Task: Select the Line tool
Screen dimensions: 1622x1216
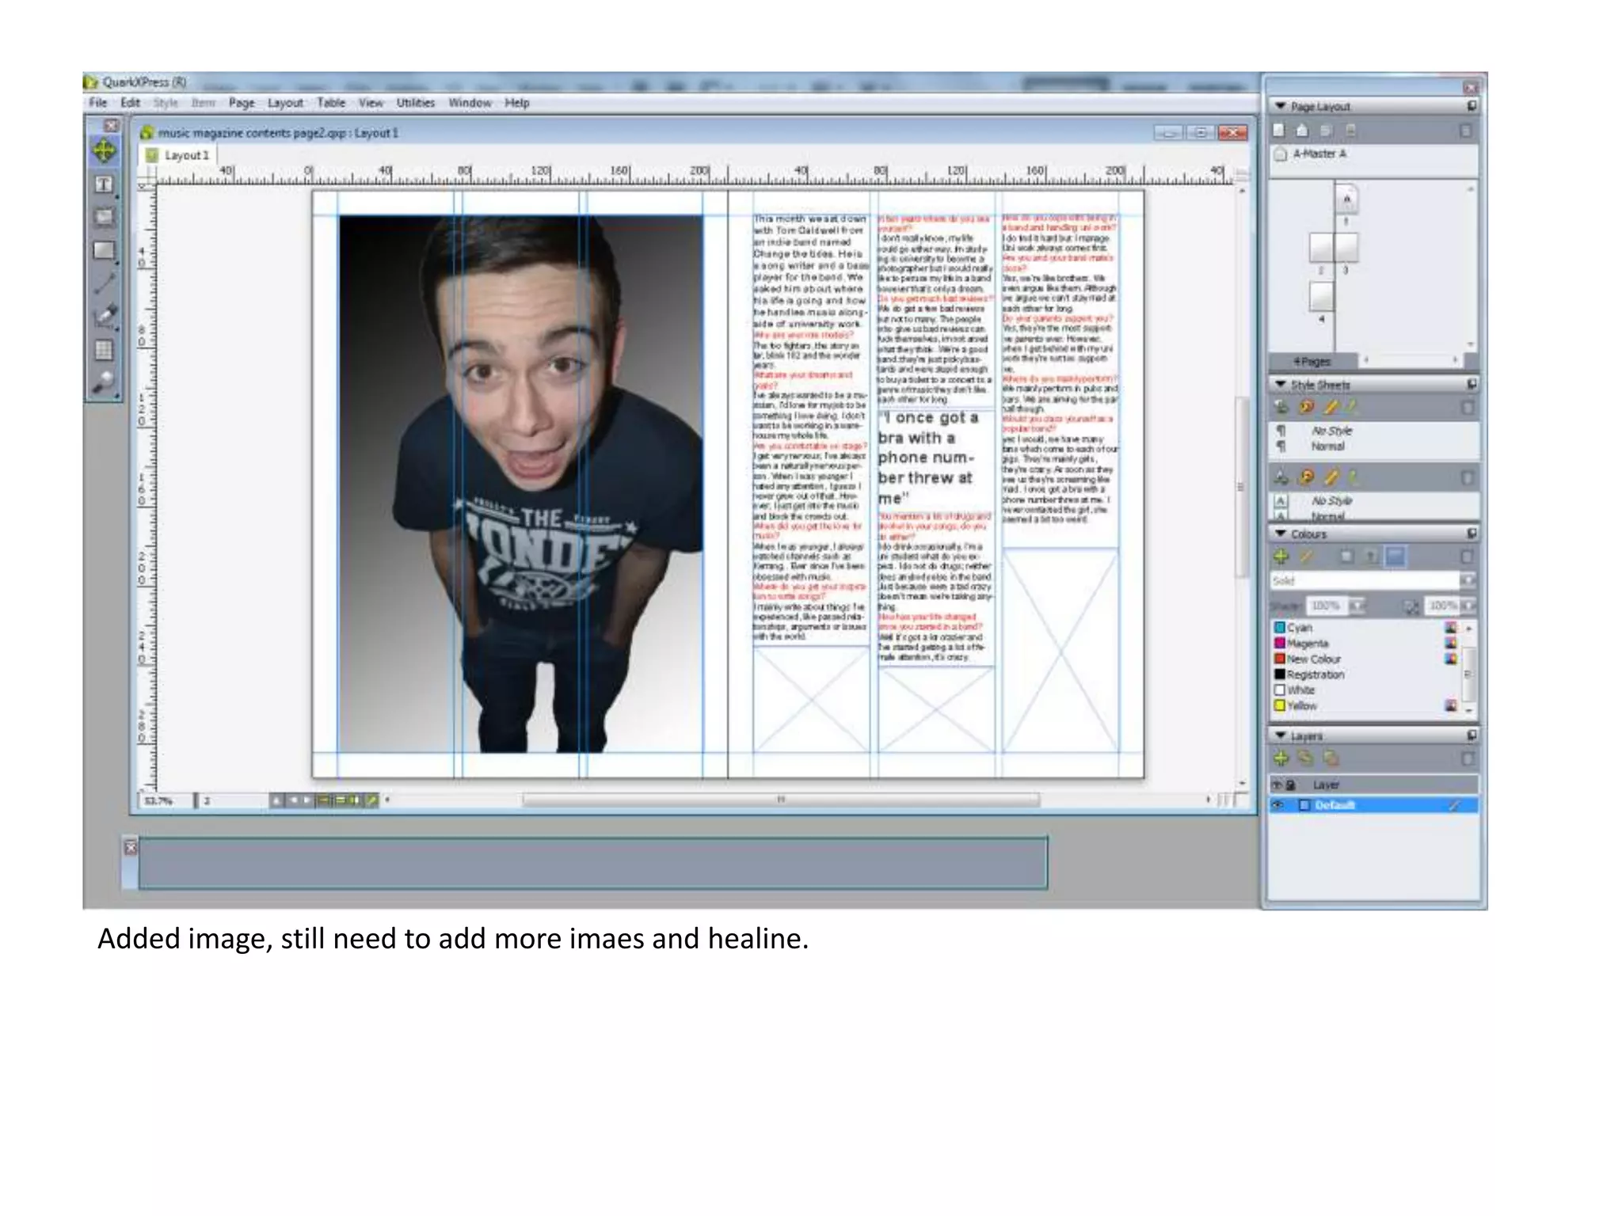Action: click(x=104, y=283)
